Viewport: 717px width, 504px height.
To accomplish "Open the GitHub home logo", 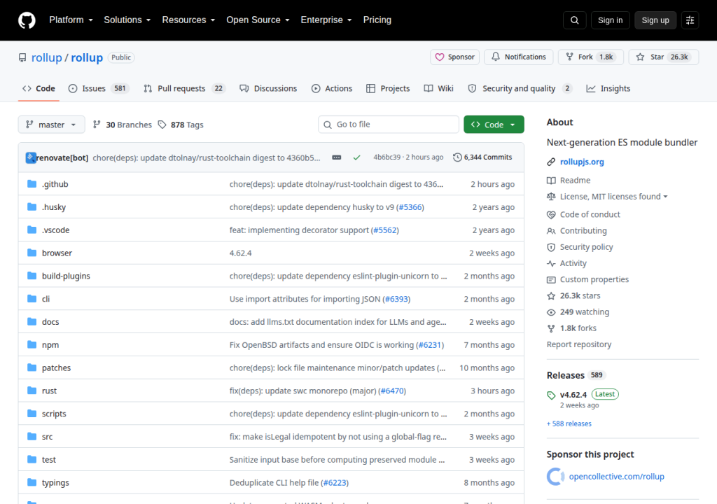I will point(27,20).
